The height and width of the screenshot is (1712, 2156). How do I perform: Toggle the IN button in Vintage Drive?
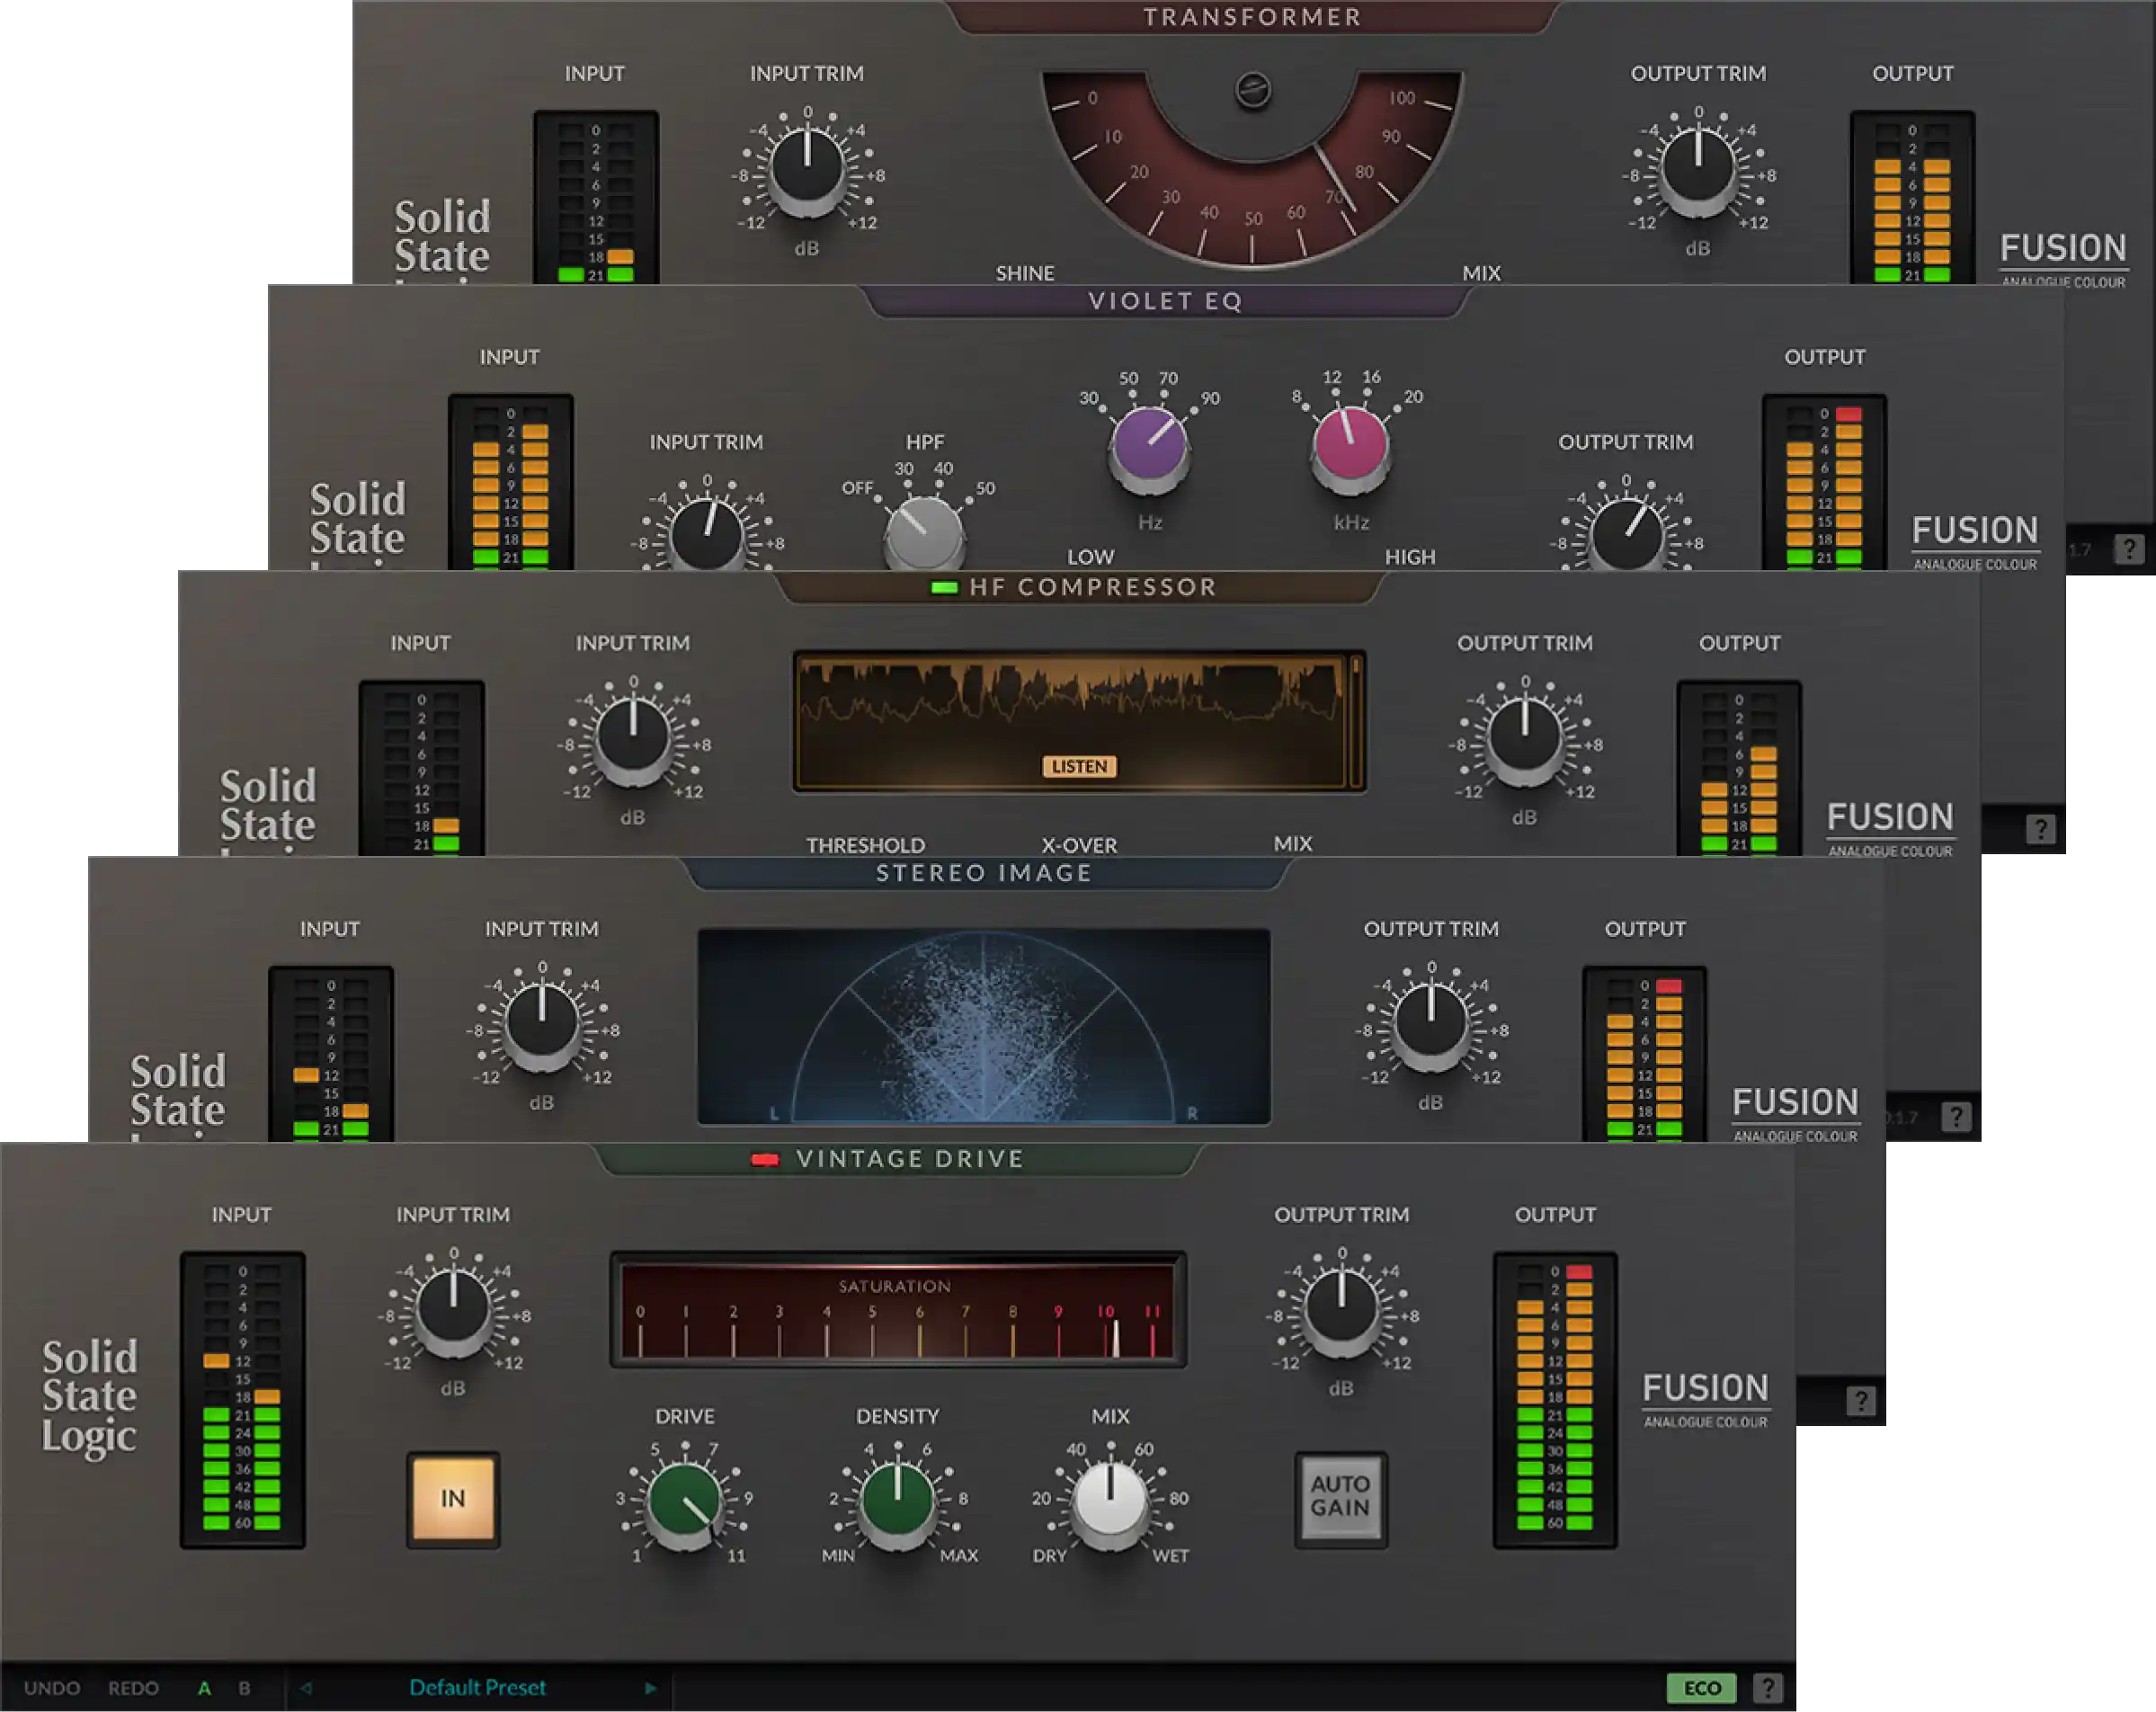[453, 1498]
